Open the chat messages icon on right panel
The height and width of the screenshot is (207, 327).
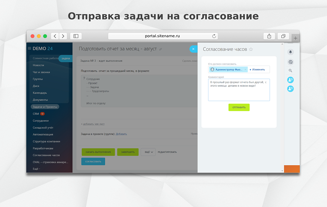click(x=290, y=62)
